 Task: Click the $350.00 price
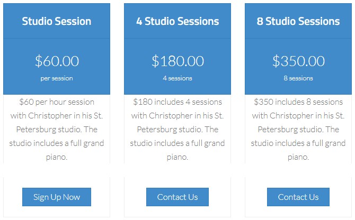[x=298, y=61]
